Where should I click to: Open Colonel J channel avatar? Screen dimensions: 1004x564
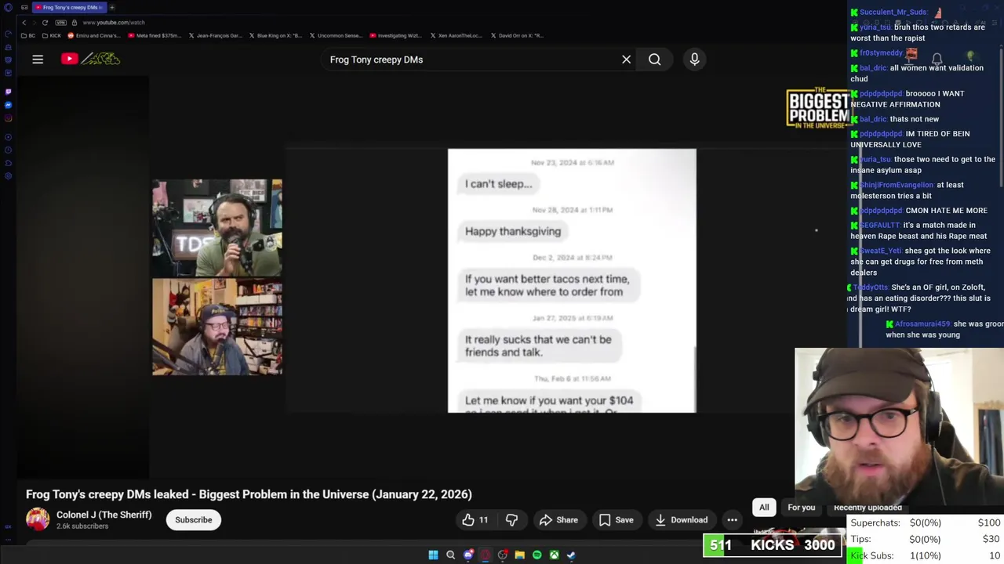[x=38, y=519]
